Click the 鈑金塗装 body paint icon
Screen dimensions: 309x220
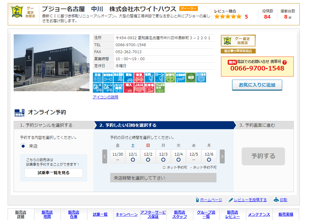tap(118, 77)
